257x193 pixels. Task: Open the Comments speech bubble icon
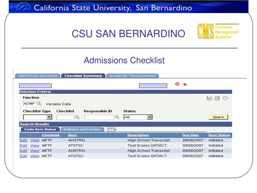point(225,98)
